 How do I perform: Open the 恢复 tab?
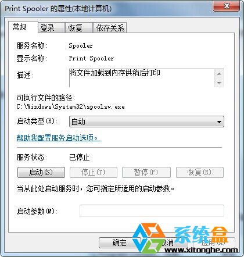coord(78,28)
